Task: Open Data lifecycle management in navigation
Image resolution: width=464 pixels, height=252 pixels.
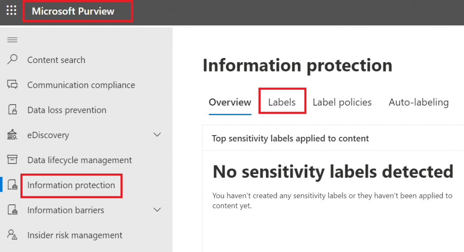Action: coord(80,160)
